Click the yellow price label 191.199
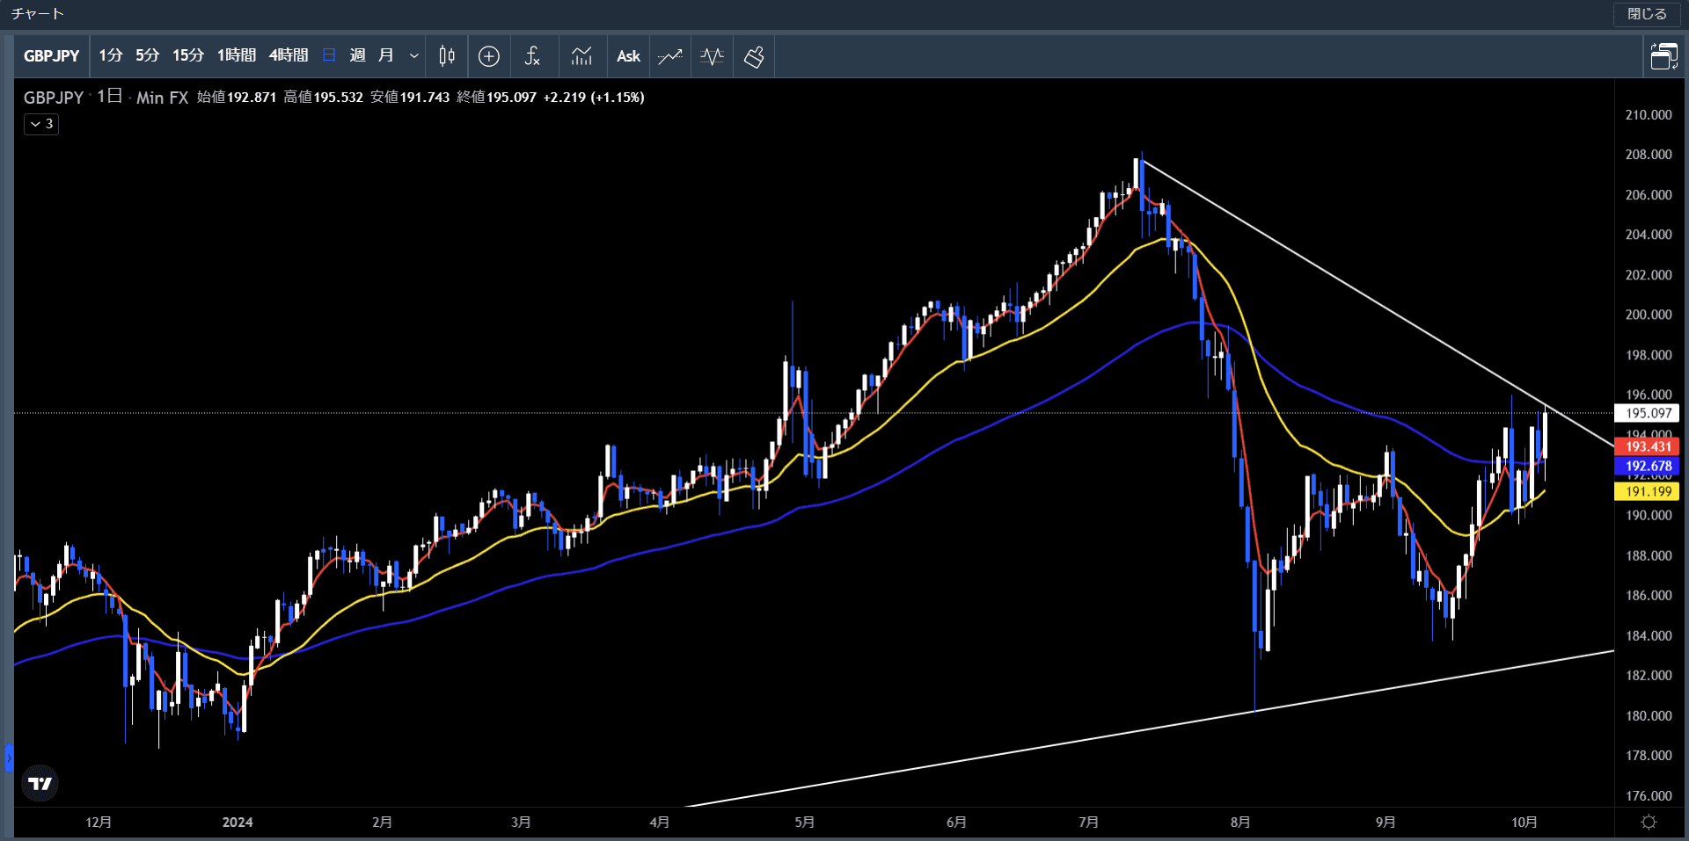The image size is (1689, 841). 1648,492
